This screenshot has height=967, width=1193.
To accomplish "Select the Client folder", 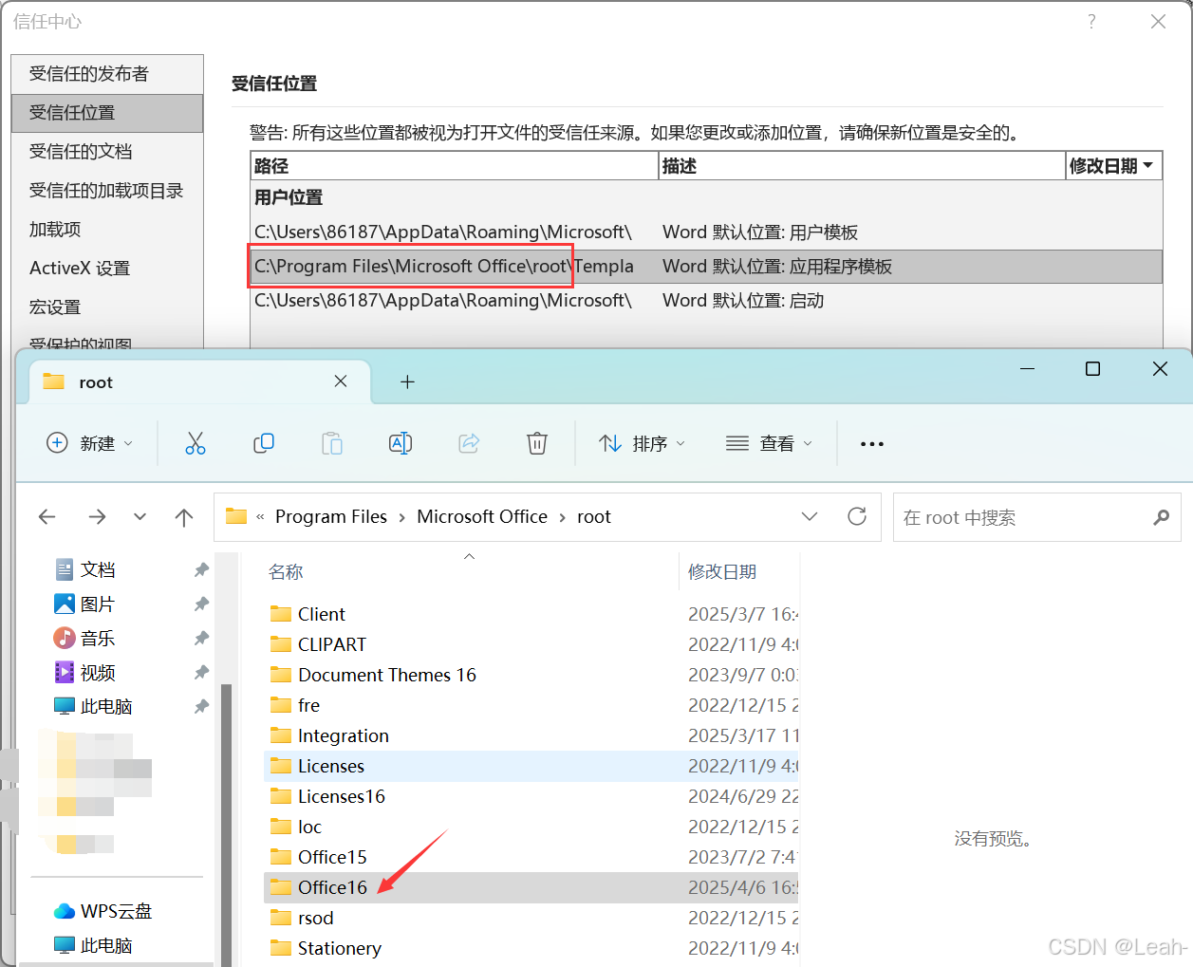I will click(x=531, y=614).
